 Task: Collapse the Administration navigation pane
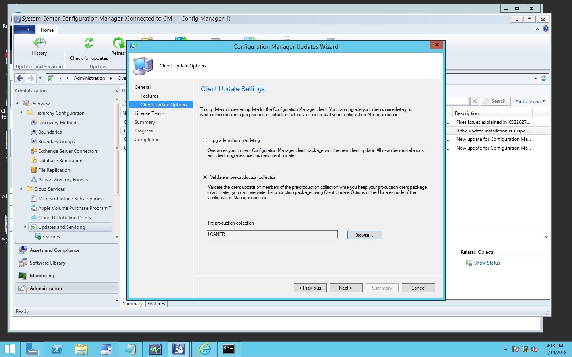[116, 91]
